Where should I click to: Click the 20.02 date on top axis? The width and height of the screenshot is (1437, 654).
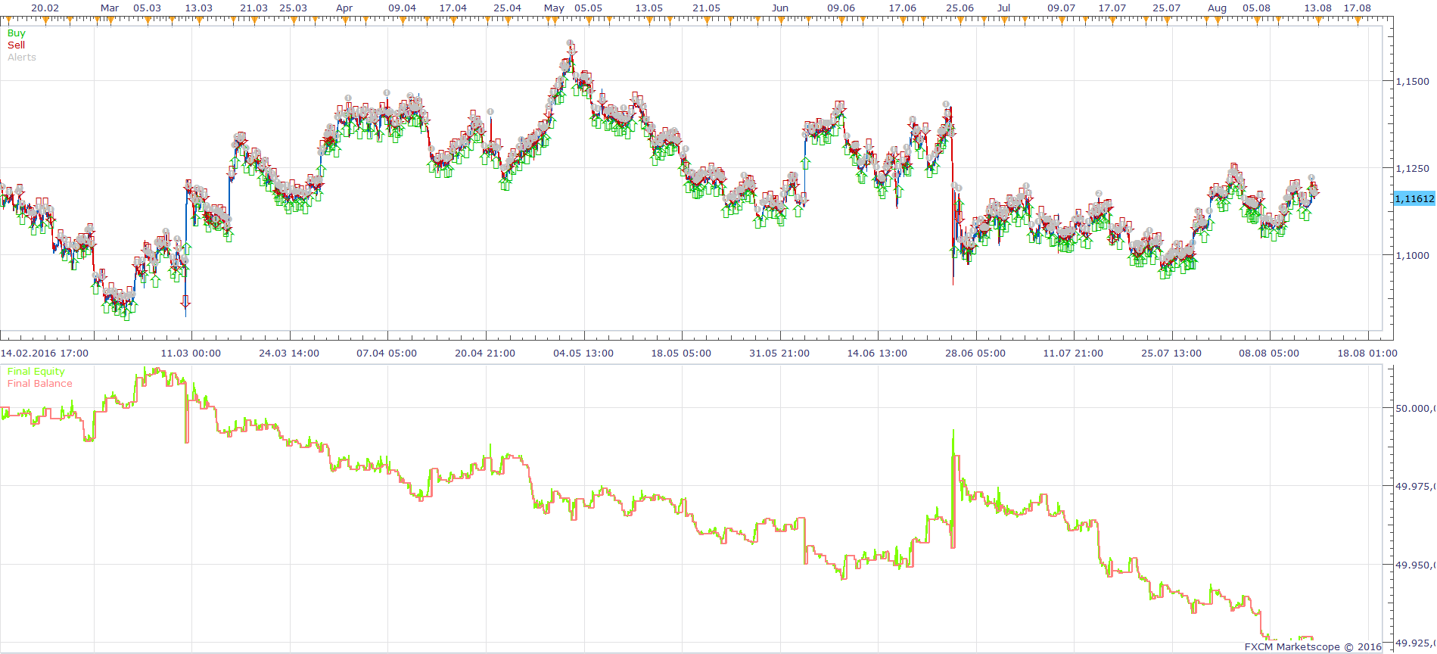pyautogui.click(x=45, y=8)
